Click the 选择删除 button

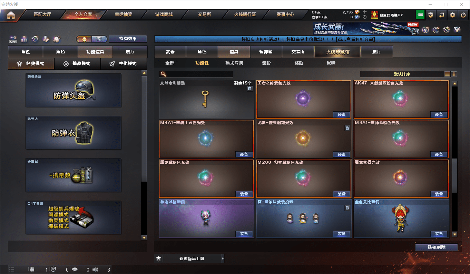tap(437, 247)
